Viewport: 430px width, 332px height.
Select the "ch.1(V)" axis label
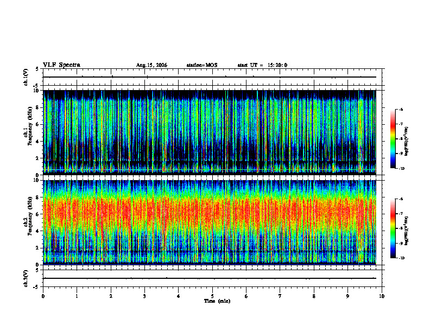26,77
